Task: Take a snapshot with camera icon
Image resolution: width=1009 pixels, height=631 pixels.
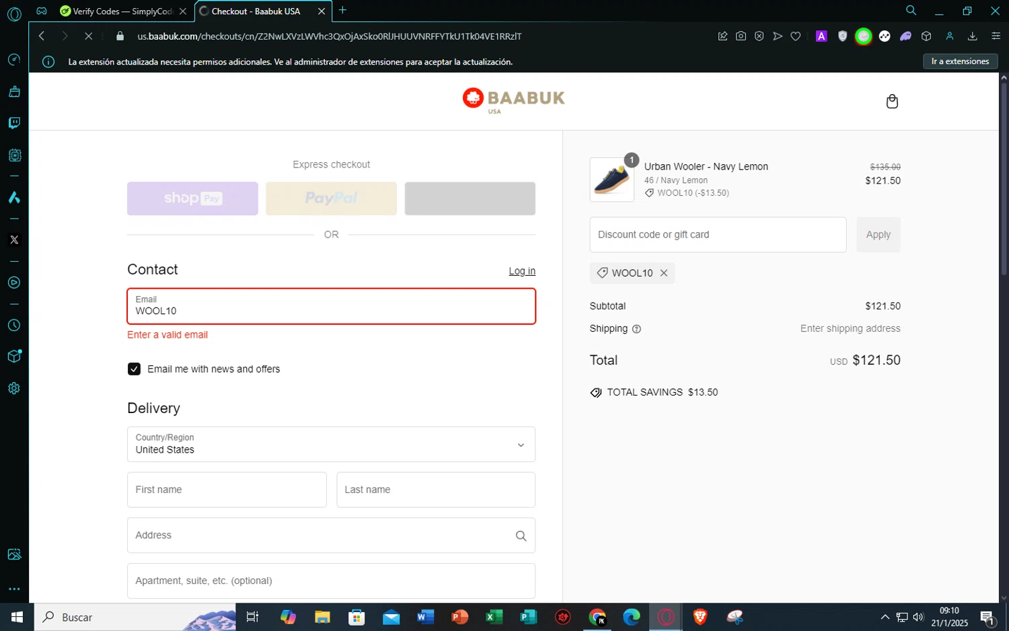Action: pyautogui.click(x=741, y=36)
